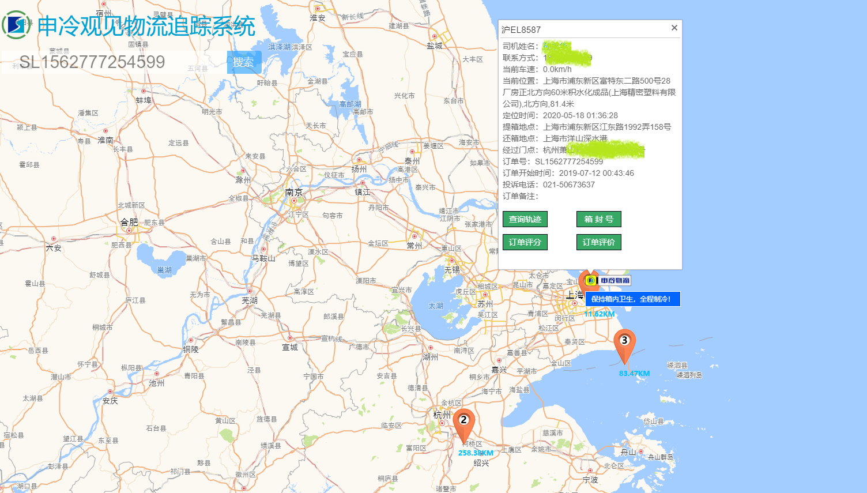Click the 上海 city label on the map

point(574,294)
